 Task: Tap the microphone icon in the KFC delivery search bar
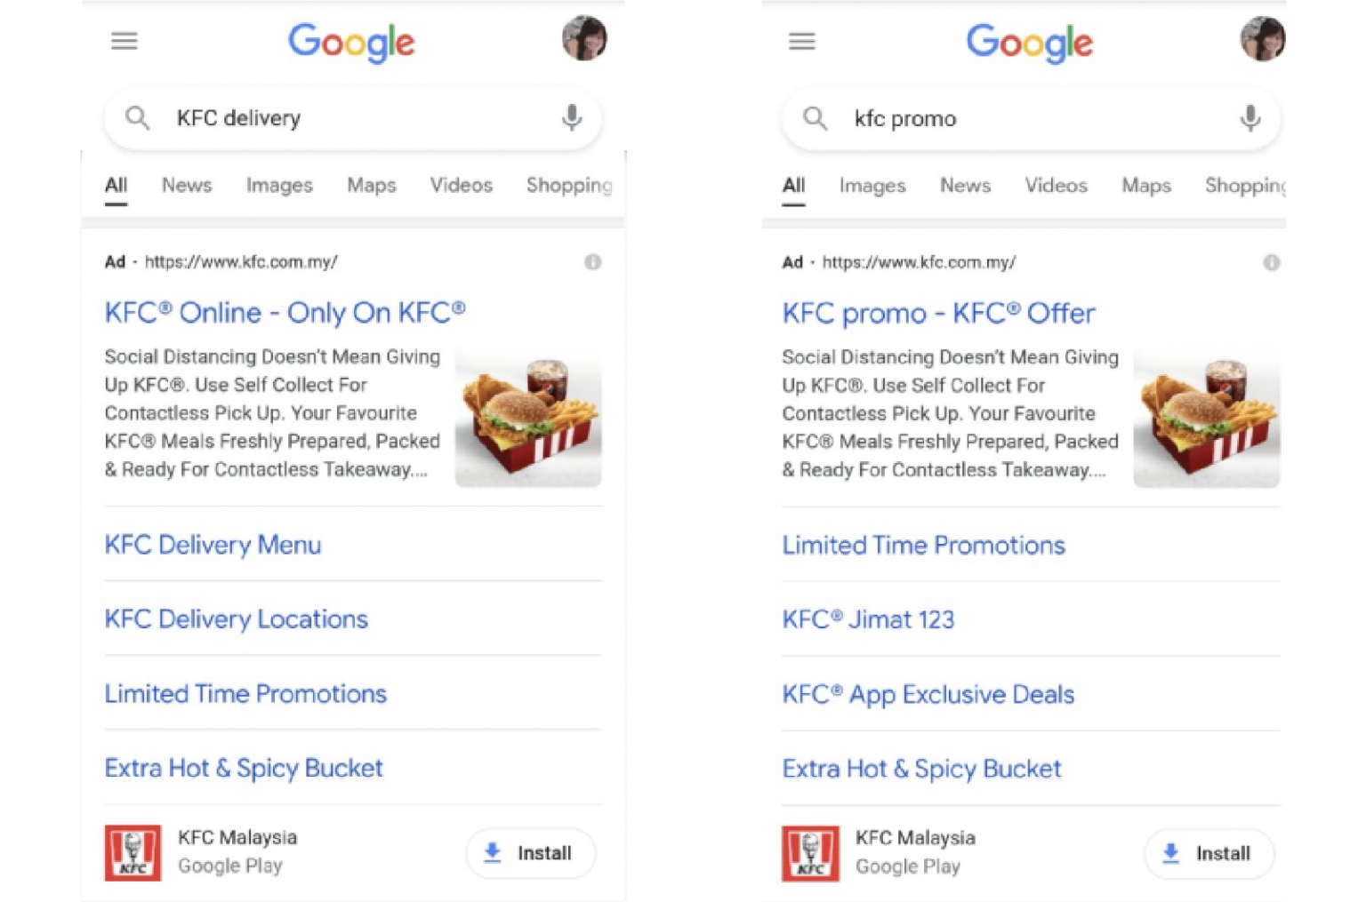pyautogui.click(x=572, y=118)
